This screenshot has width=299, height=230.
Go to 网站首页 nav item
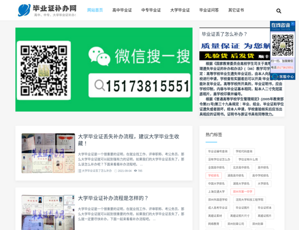(95, 10)
